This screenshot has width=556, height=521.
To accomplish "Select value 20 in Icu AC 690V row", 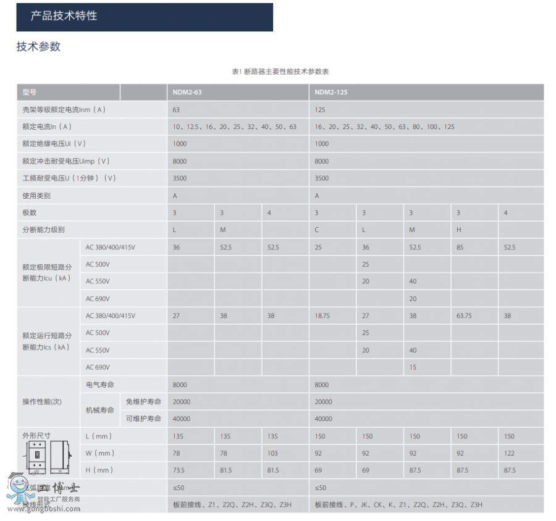I will click(413, 299).
